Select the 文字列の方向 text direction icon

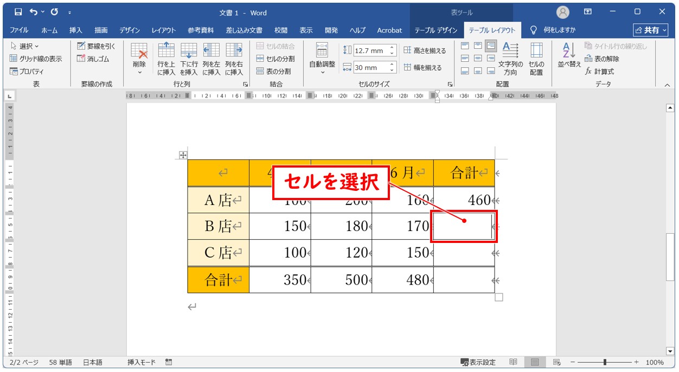pyautogui.click(x=510, y=59)
